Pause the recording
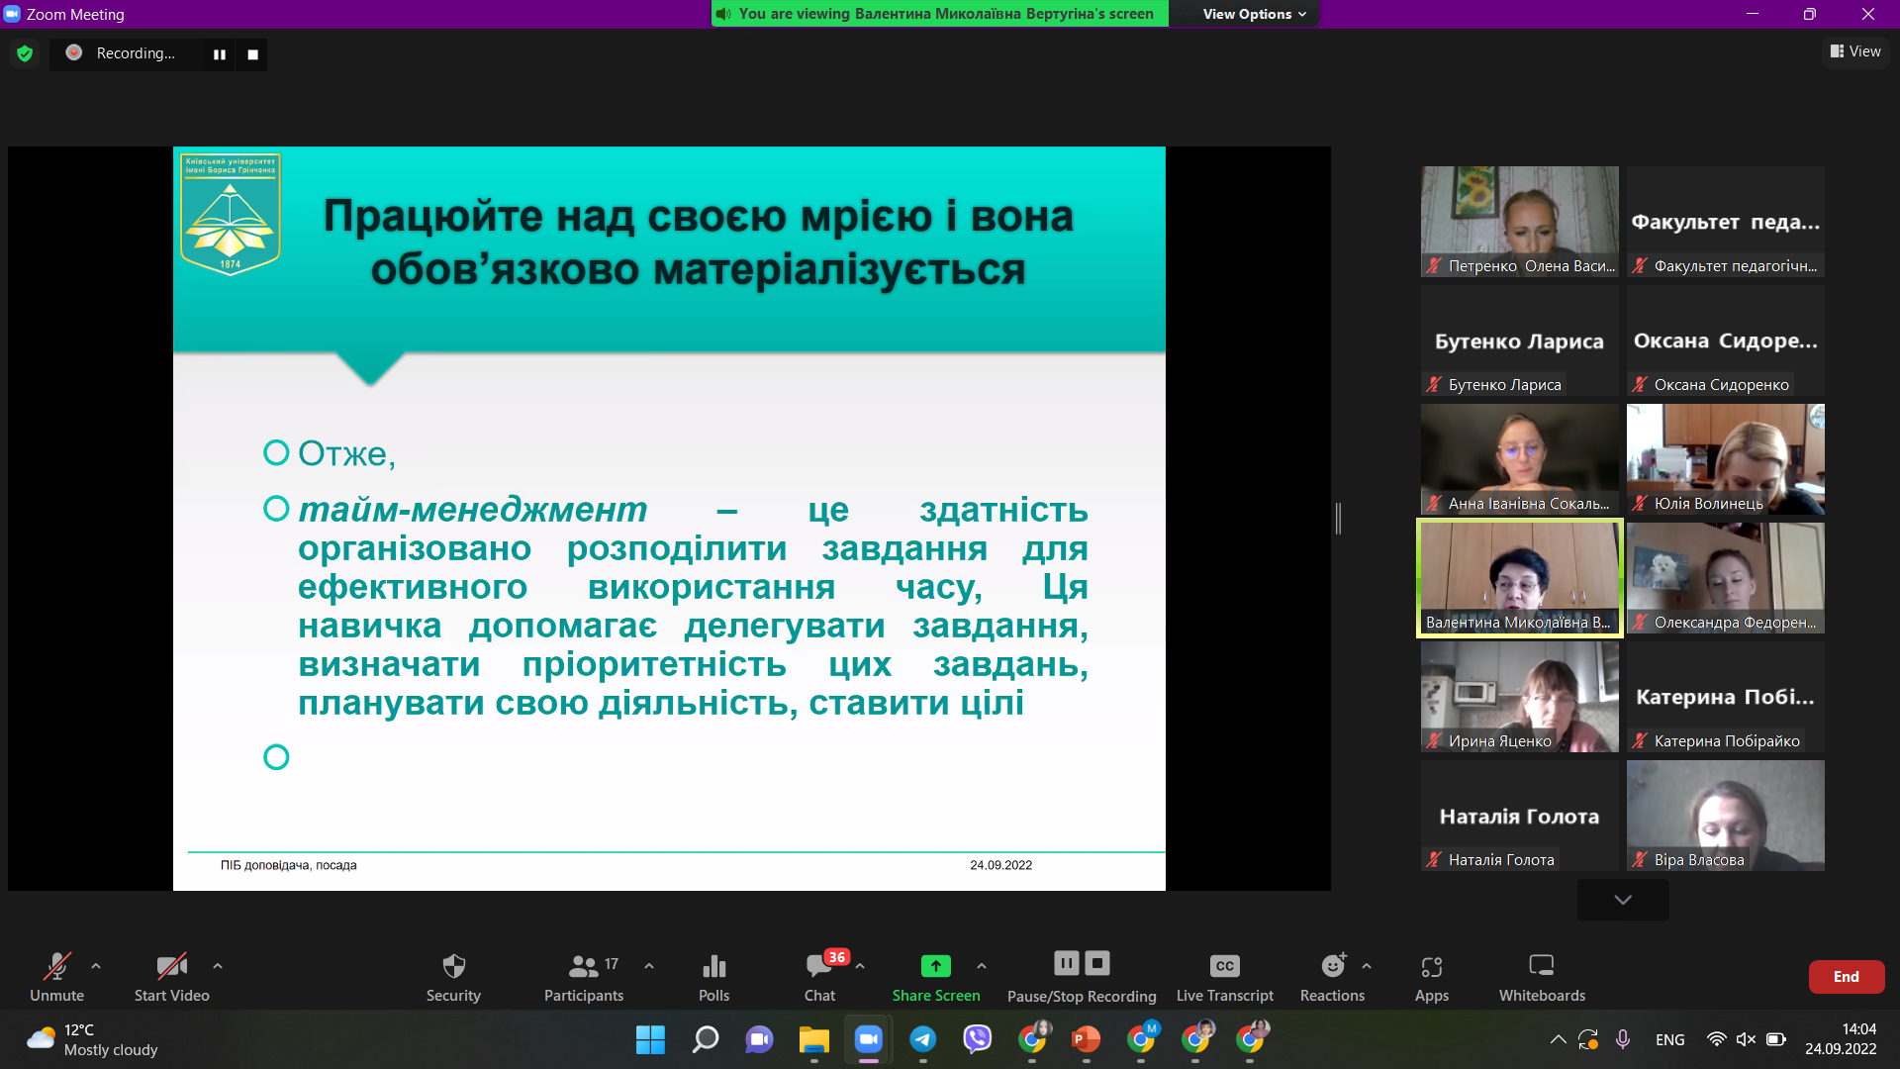The image size is (1900, 1069). coord(1066,962)
